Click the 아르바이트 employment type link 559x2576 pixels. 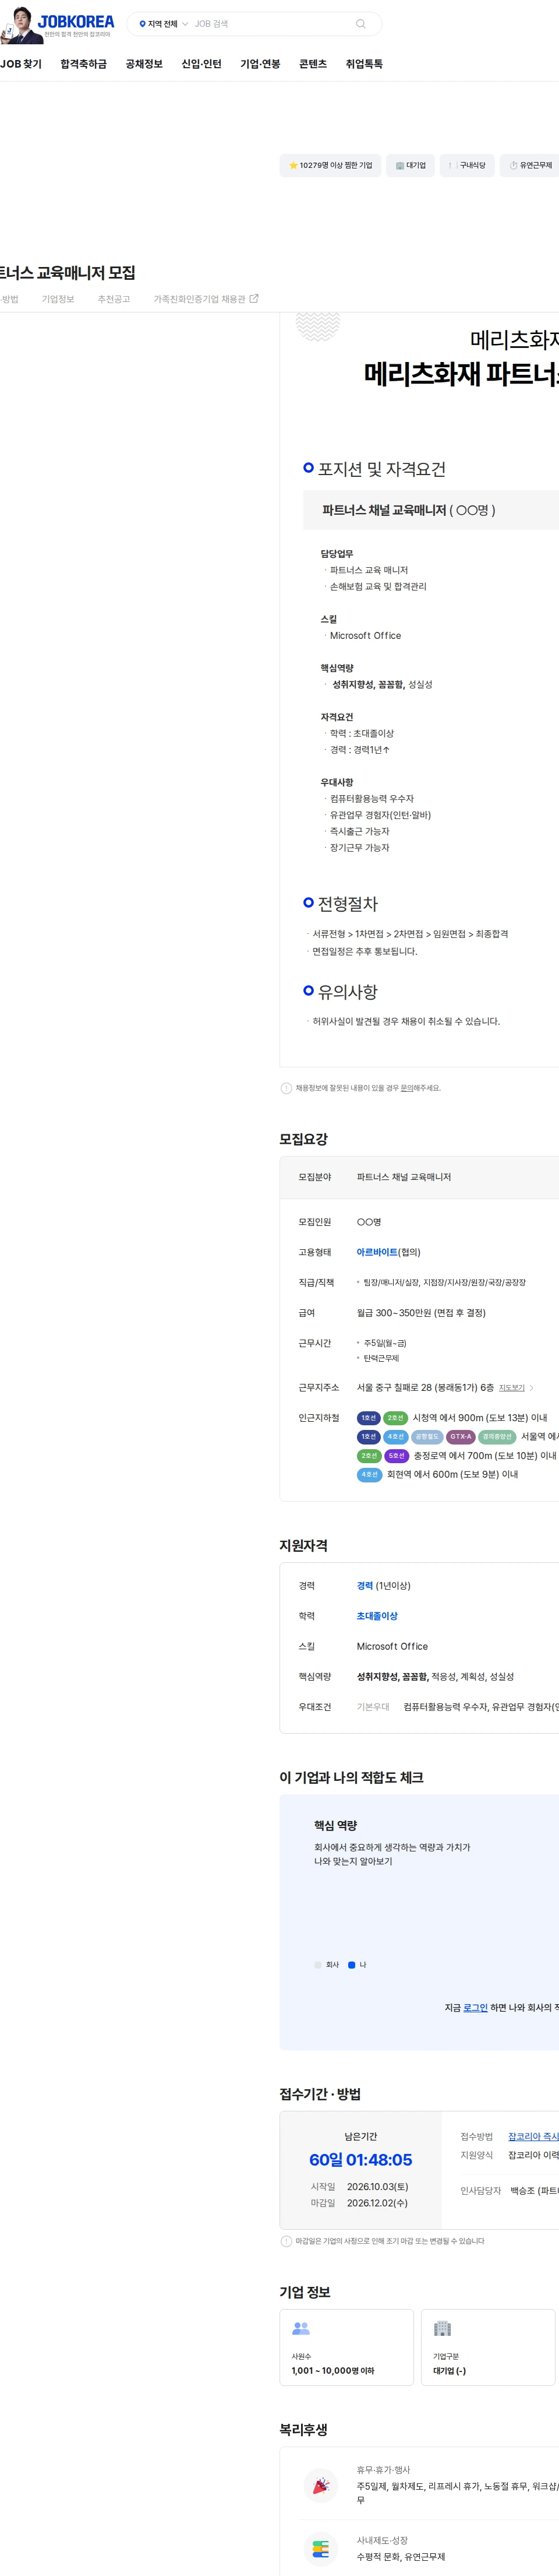pos(377,1252)
